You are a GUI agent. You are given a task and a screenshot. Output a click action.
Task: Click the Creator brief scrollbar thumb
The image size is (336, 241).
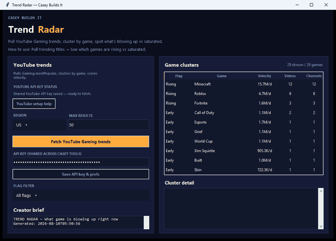pyautogui.click(x=147, y=222)
